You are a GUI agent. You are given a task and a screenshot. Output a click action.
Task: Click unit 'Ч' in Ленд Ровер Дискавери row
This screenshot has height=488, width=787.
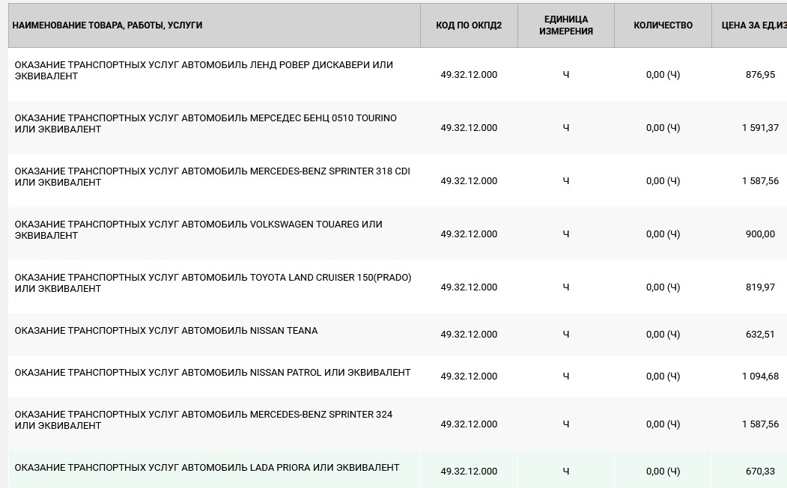(x=566, y=75)
